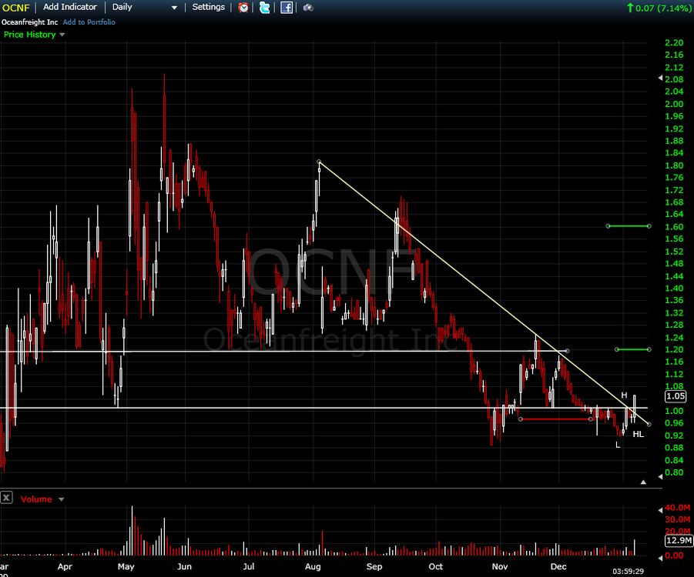
Task: Open the Daily timeframe dropdown
Action: tap(144, 7)
